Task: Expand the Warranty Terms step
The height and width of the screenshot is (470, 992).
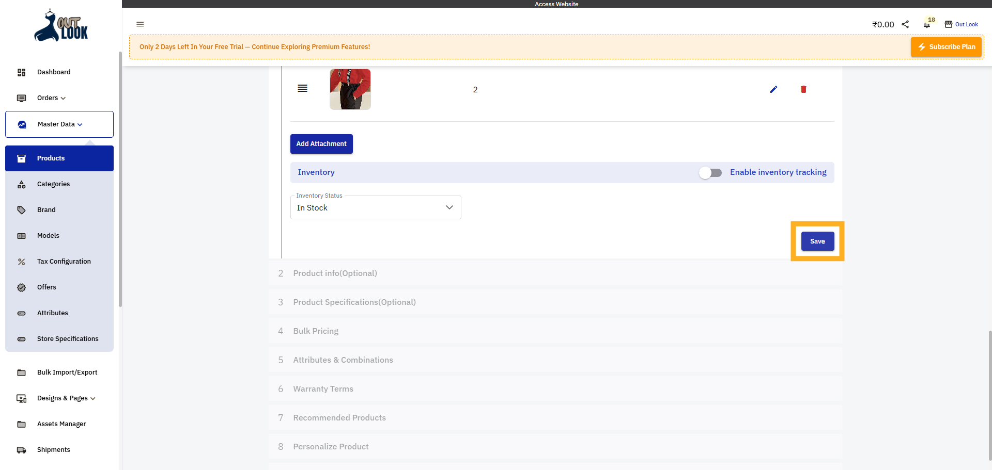Action: (x=555, y=389)
